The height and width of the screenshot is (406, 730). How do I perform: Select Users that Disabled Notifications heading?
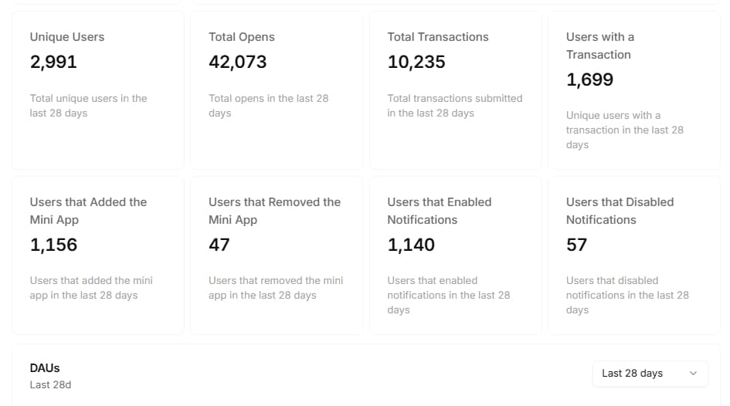pos(620,211)
